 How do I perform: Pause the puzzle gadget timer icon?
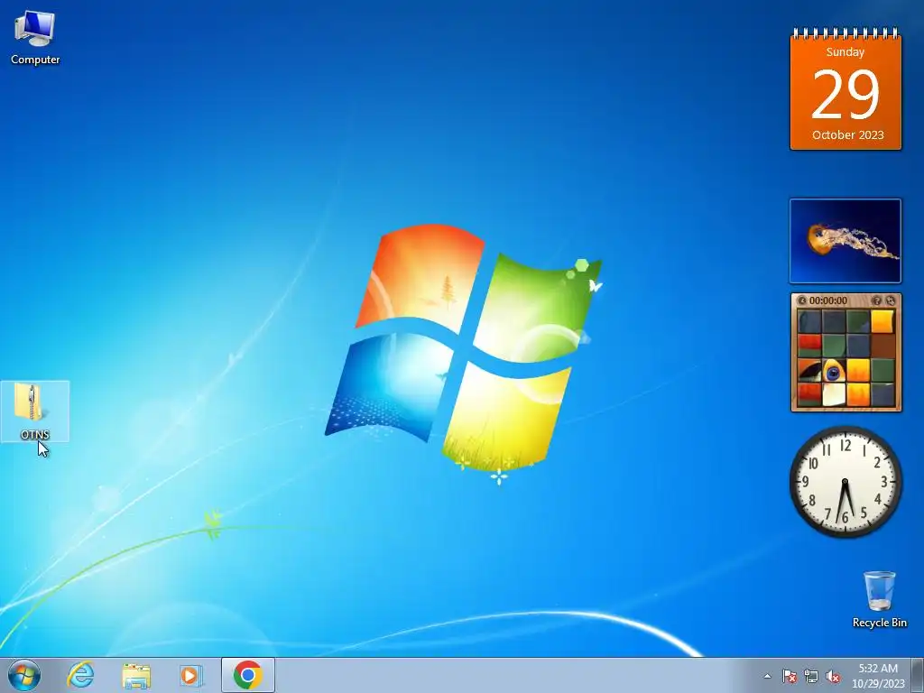[802, 300]
